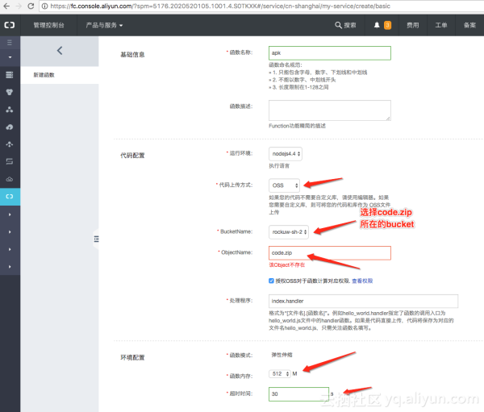
Task: Select 新建函数 in side navigation
Action: pyautogui.click(x=44, y=75)
